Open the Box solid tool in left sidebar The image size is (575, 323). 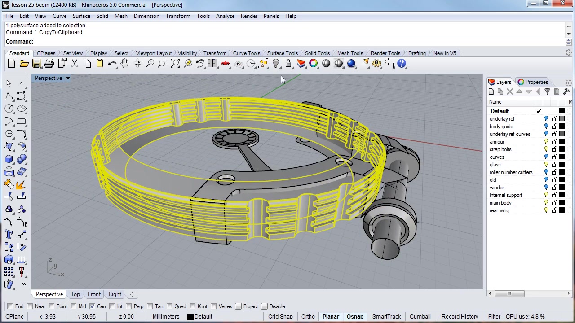pyautogui.click(x=9, y=159)
